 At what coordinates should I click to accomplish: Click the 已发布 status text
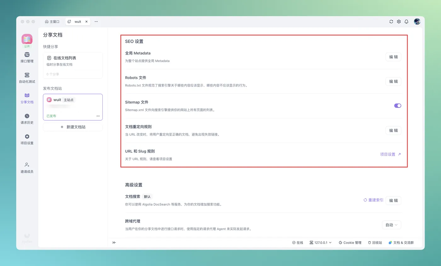[51, 116]
